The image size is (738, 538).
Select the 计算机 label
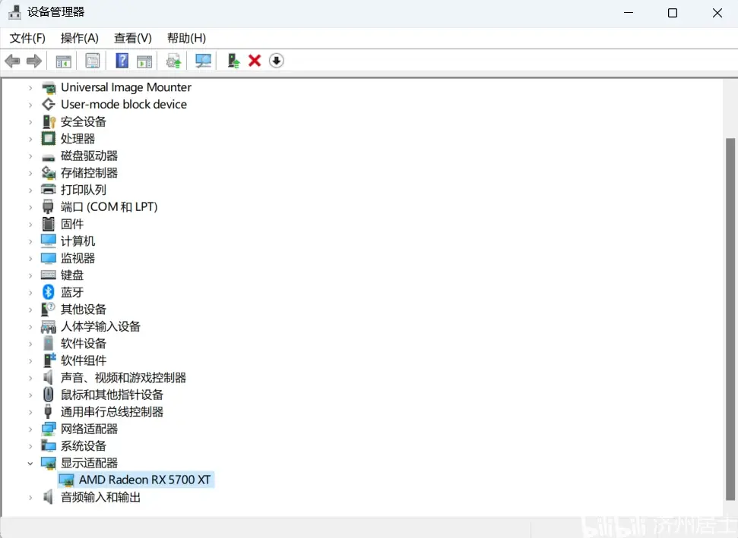[x=78, y=241]
